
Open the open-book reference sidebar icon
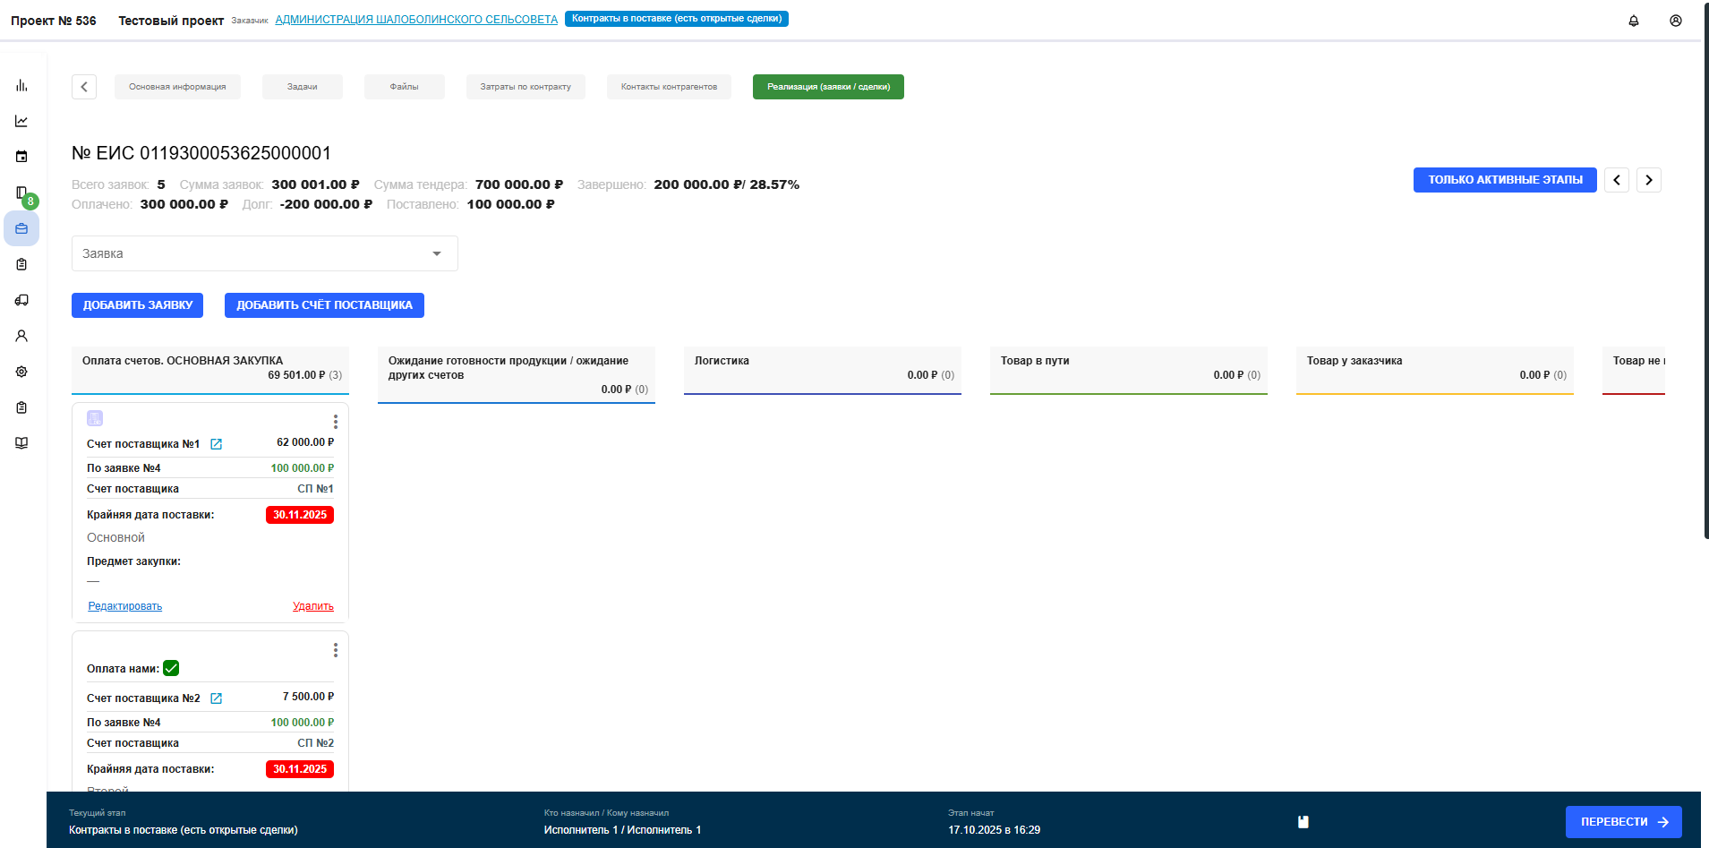pos(21,443)
